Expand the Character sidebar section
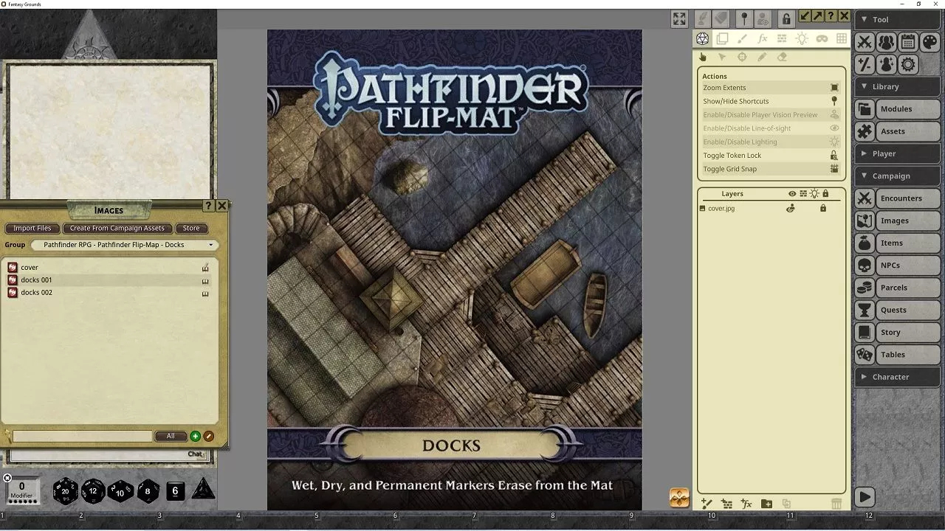This screenshot has width=945, height=531. [898, 377]
